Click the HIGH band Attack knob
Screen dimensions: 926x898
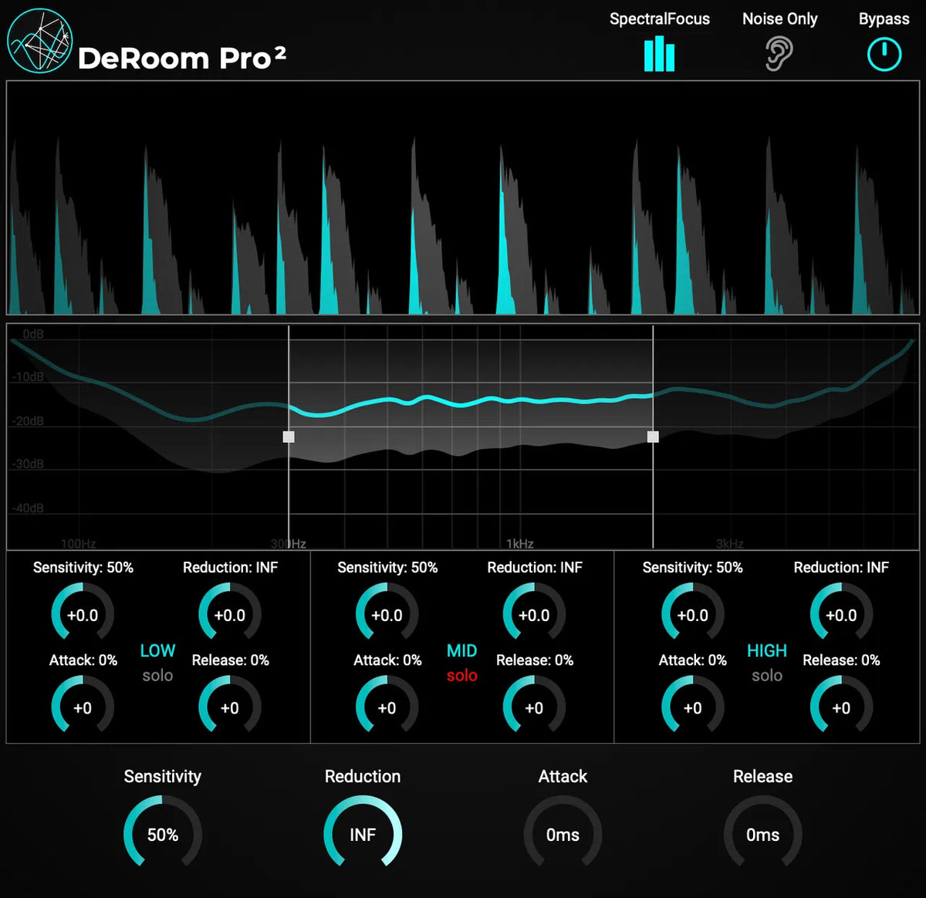pyautogui.click(x=692, y=706)
